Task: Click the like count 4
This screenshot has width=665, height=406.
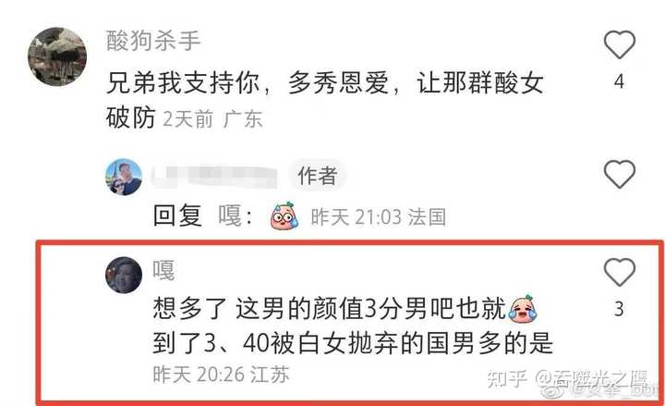Action: click(x=619, y=81)
